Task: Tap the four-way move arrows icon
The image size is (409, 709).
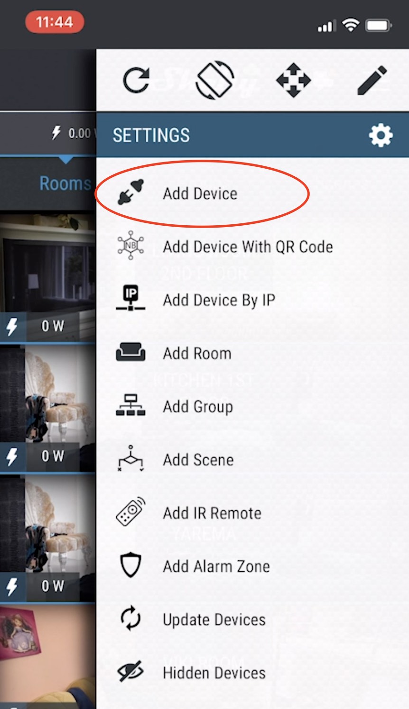Action: pyautogui.click(x=293, y=80)
